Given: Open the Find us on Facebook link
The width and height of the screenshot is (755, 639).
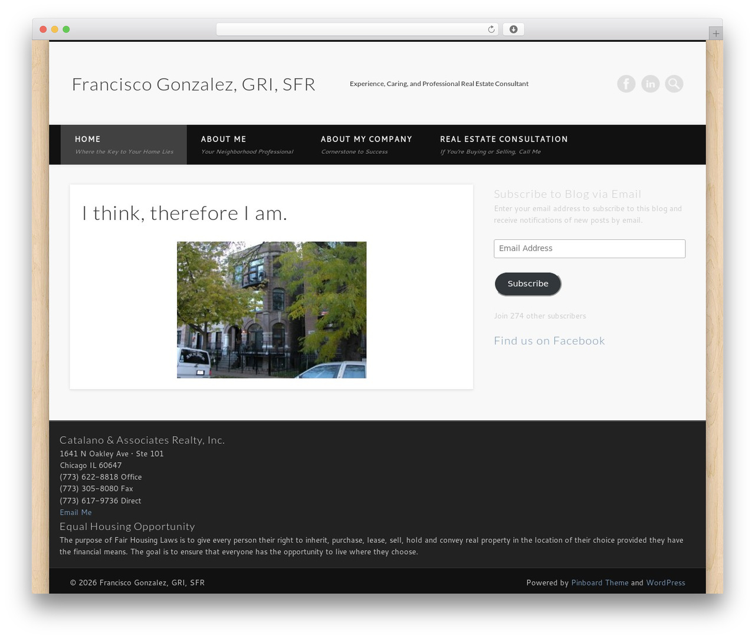Looking at the screenshot, I should point(549,341).
